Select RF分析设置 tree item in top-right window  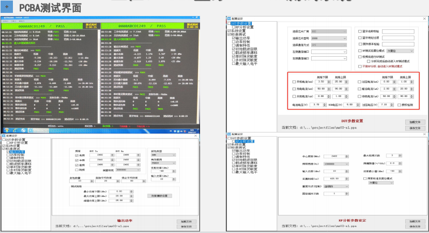(244, 27)
